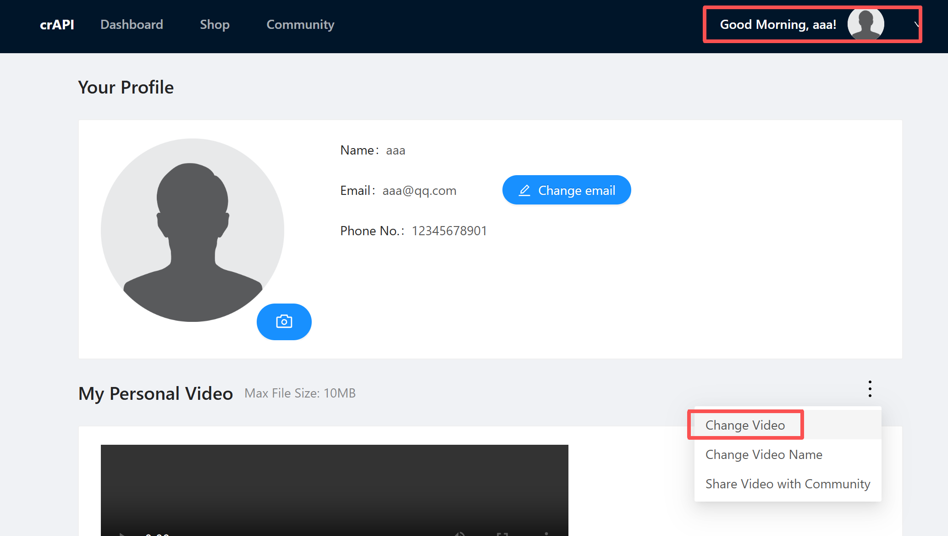Open the Dashboard page
The image size is (948, 536).
point(132,24)
